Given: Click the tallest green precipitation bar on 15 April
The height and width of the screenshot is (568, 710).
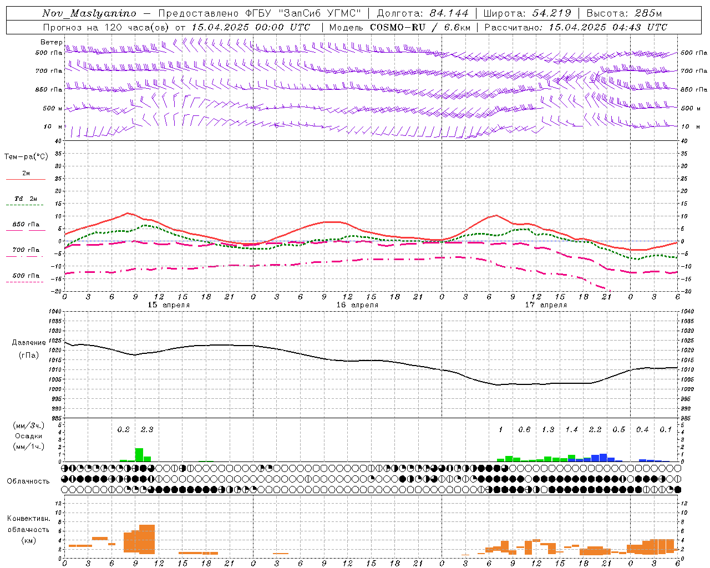Looking at the screenshot, I should pos(139,455).
